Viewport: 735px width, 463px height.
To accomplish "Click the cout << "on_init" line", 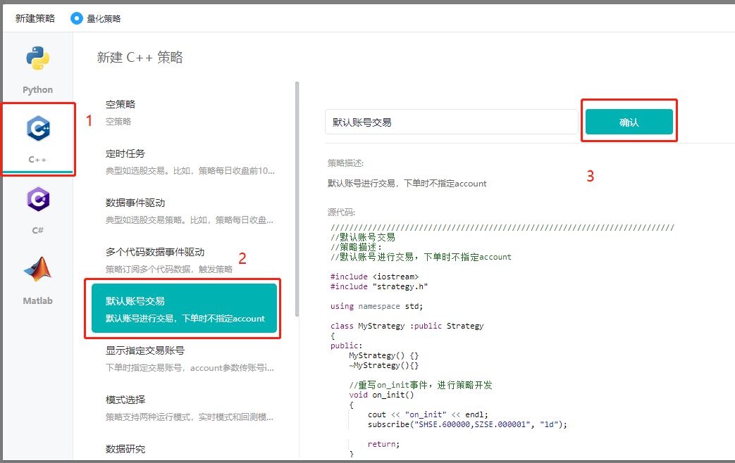I will (x=428, y=414).
